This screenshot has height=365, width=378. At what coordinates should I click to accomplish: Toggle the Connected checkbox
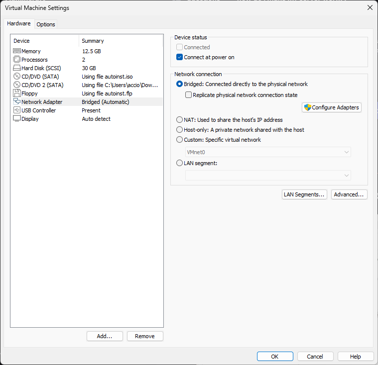click(x=179, y=47)
